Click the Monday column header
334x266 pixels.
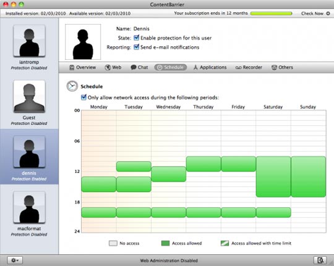pyautogui.click(x=99, y=107)
